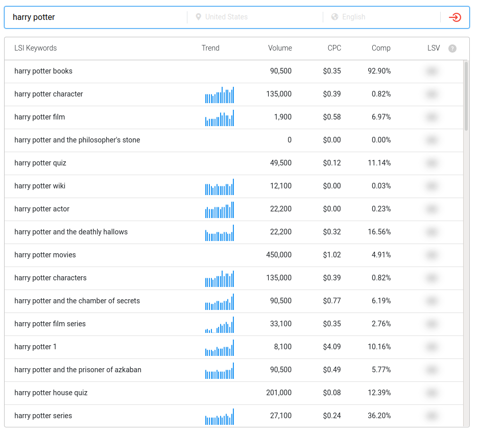
Task: Open the English language dropdown
Action: tap(381, 17)
